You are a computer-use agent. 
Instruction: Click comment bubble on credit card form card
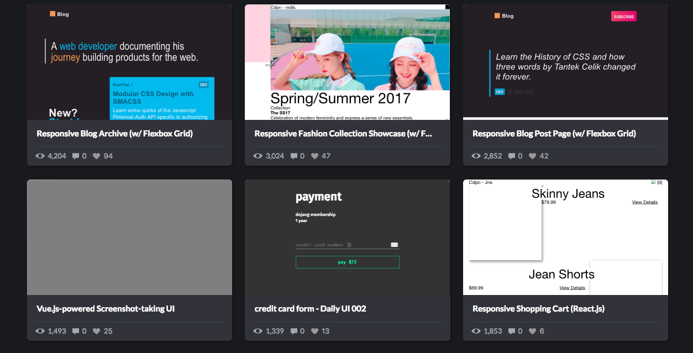[293, 331]
